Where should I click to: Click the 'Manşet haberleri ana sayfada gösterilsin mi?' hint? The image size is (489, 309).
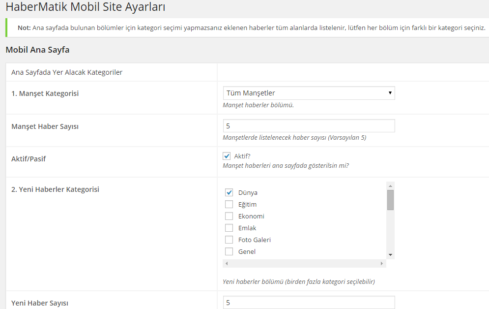click(286, 166)
